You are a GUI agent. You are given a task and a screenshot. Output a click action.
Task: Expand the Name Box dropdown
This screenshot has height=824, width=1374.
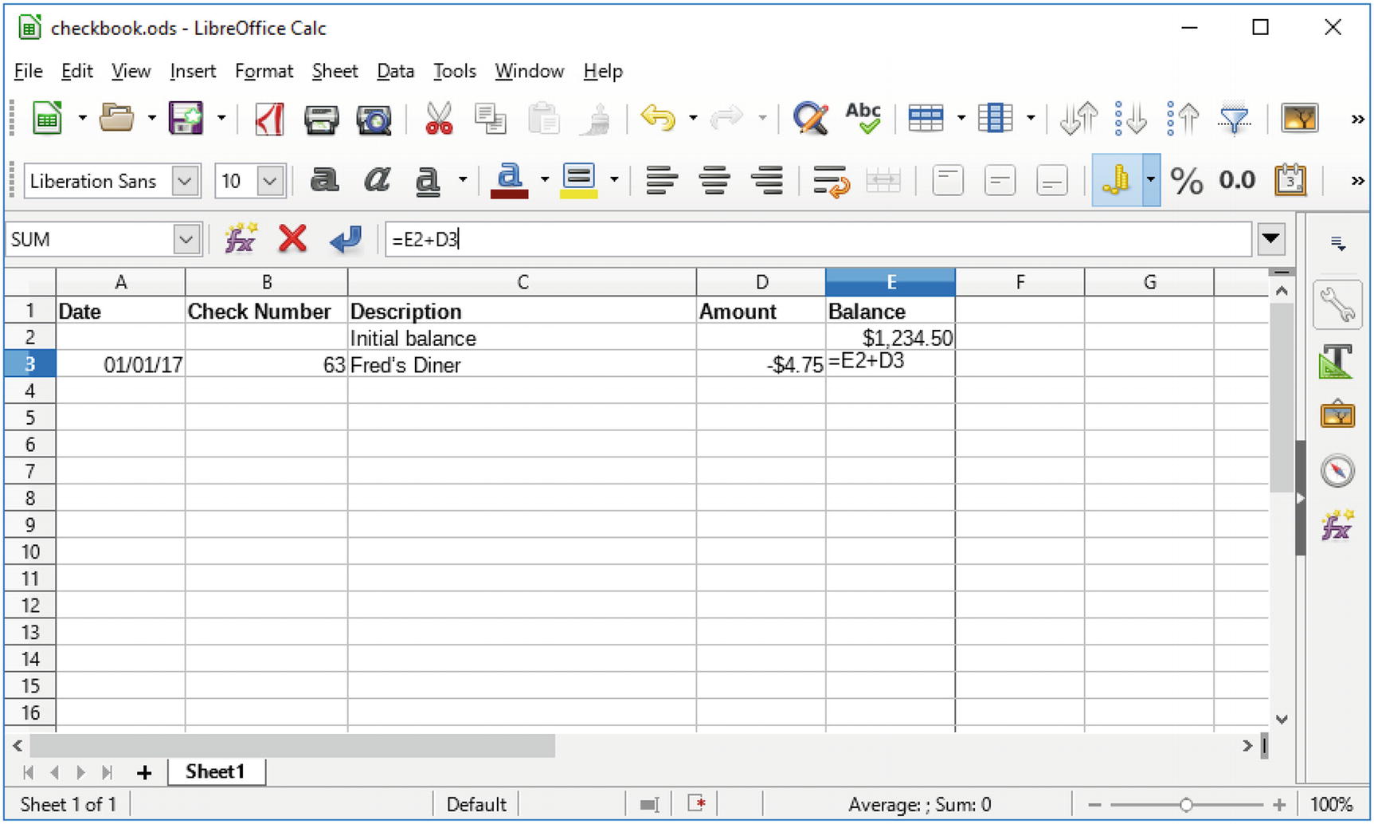(186, 239)
